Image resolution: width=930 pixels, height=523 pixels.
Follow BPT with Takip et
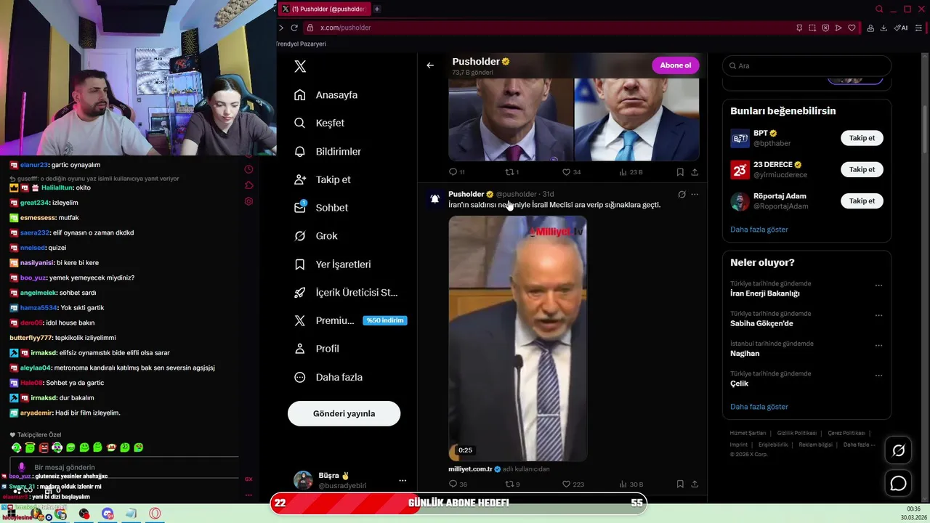click(x=862, y=138)
